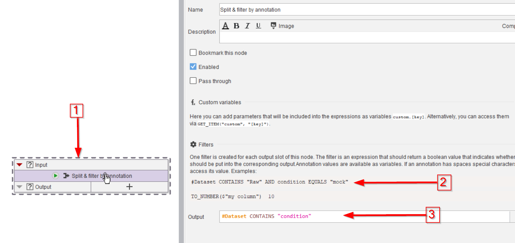Open the text color formatting tool
This screenshot has height=243, width=515.
click(225, 26)
